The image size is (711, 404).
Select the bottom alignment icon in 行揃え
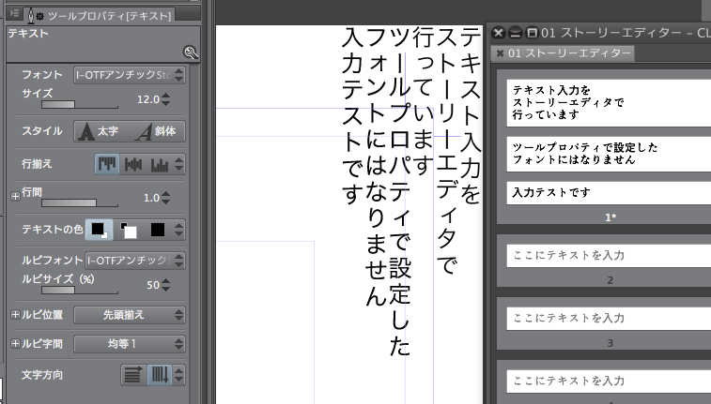tap(159, 164)
